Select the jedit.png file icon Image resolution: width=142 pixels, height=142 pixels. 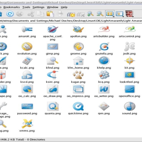coord(130,47)
